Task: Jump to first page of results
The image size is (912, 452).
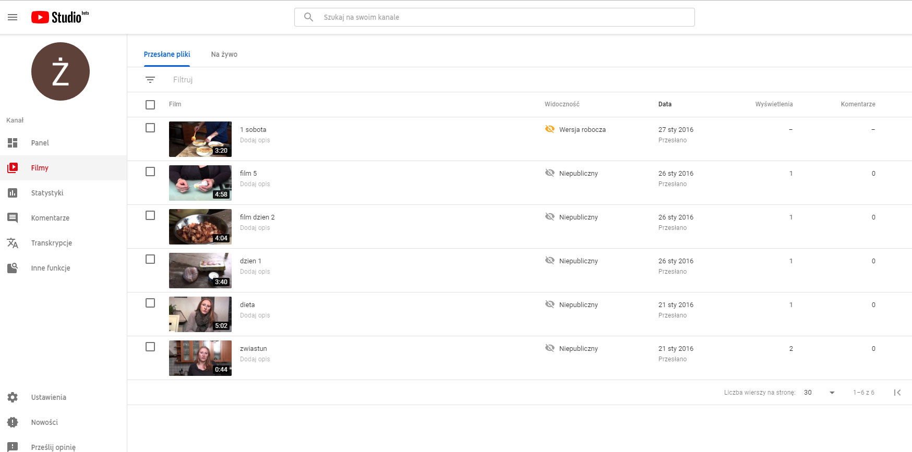Action: pyautogui.click(x=897, y=393)
